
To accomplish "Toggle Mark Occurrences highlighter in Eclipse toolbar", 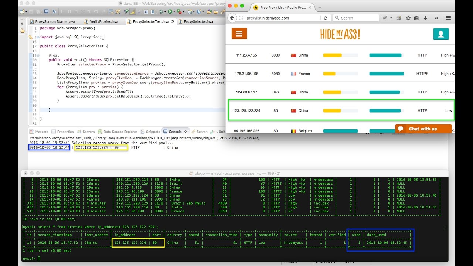I will pos(133,12).
